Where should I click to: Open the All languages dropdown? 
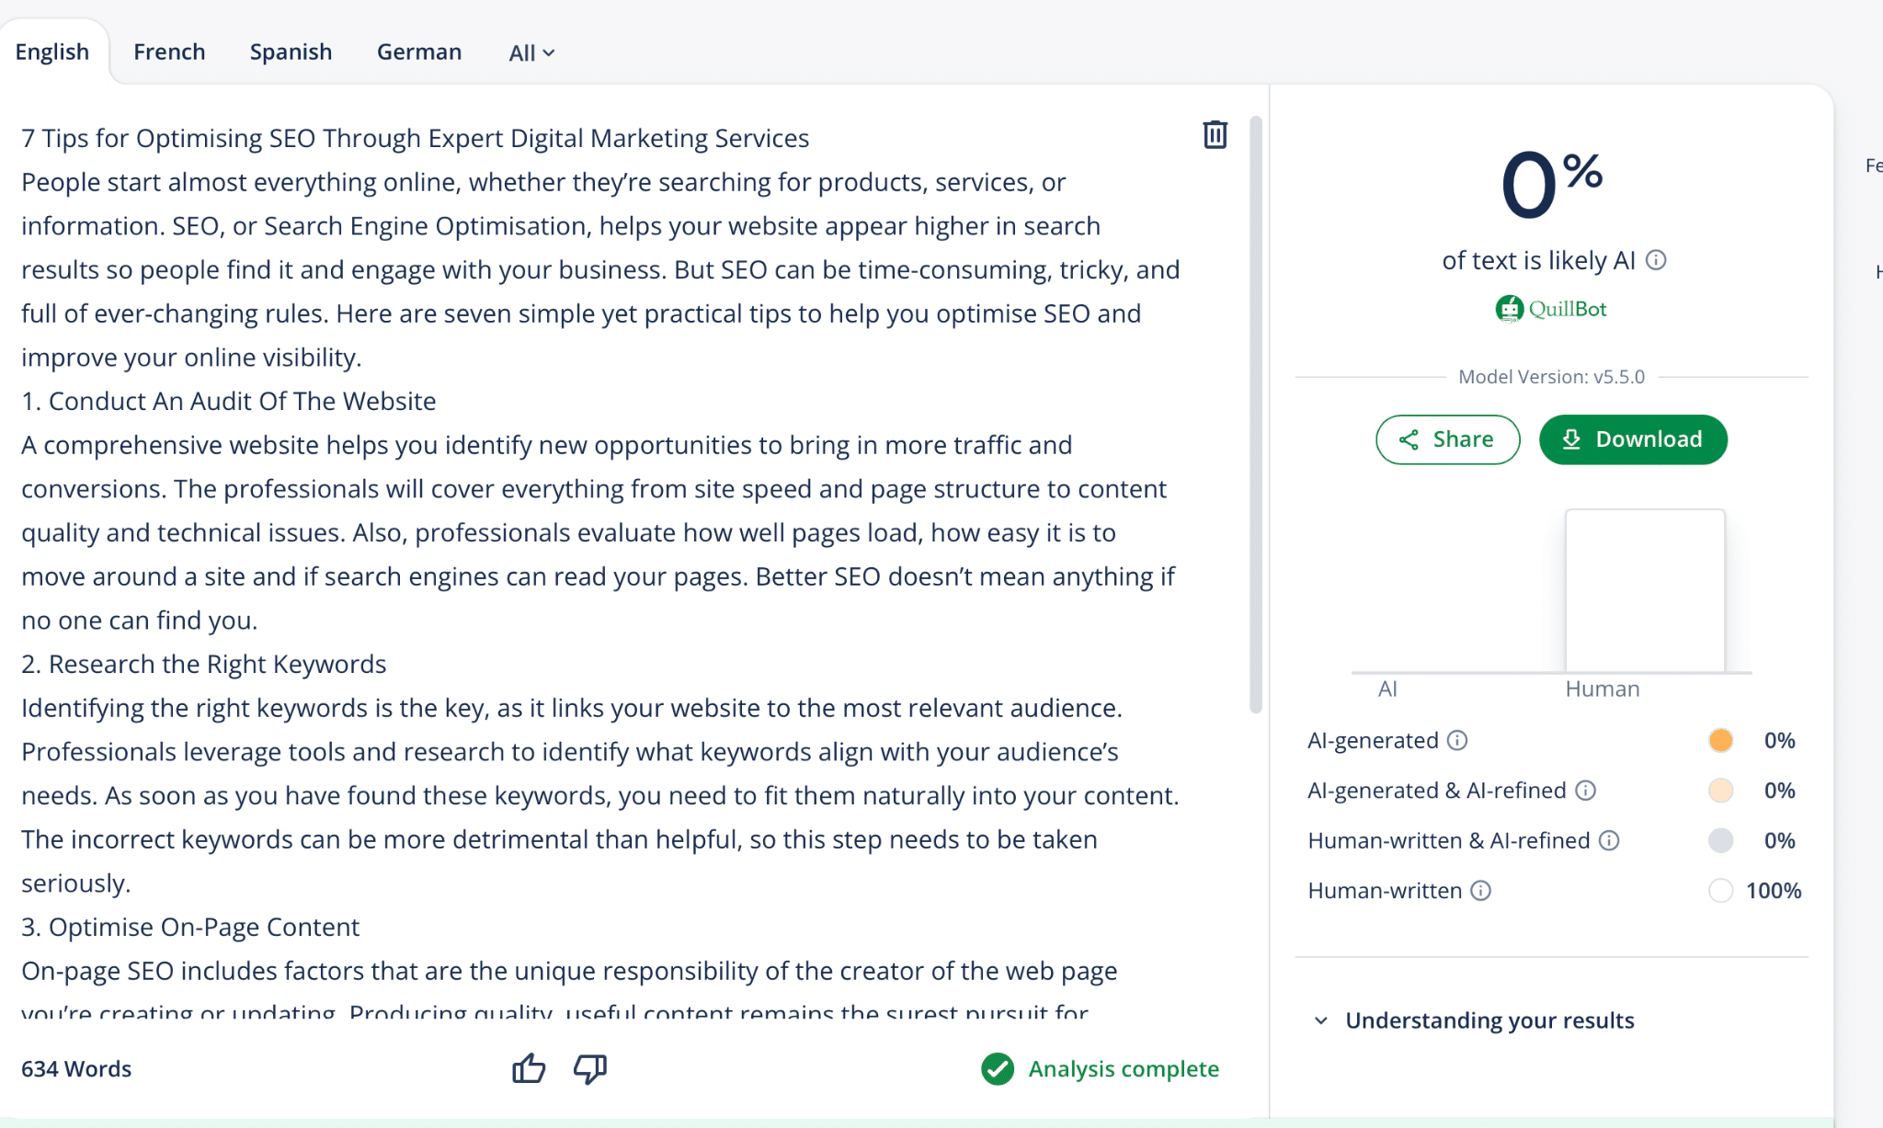pyautogui.click(x=531, y=52)
